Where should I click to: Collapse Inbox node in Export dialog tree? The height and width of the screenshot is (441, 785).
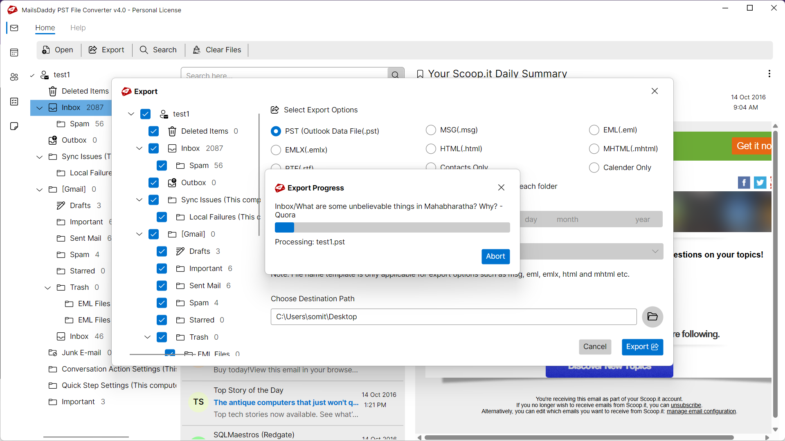click(139, 148)
